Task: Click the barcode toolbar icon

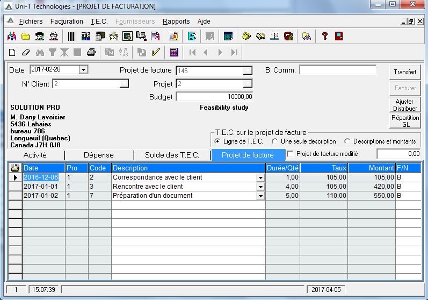Action: (x=72, y=37)
